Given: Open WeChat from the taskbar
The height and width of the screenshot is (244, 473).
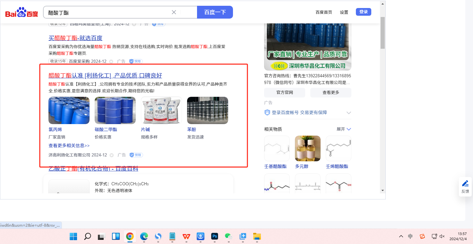Looking at the screenshot, I should 228,236.
